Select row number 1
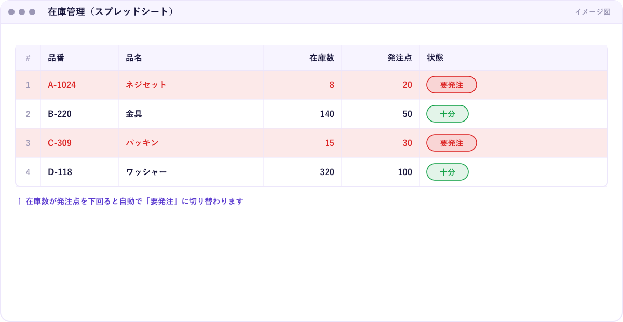 (28, 85)
